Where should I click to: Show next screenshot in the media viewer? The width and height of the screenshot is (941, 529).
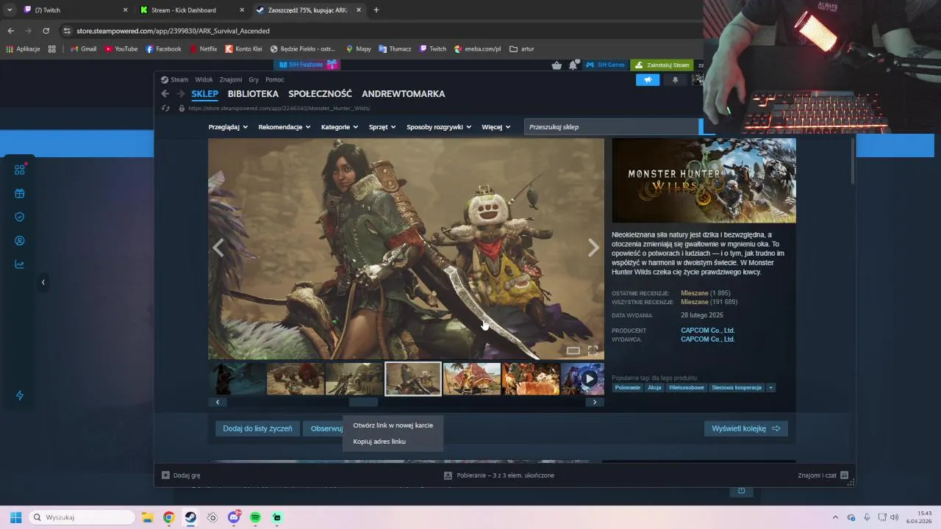coord(593,248)
